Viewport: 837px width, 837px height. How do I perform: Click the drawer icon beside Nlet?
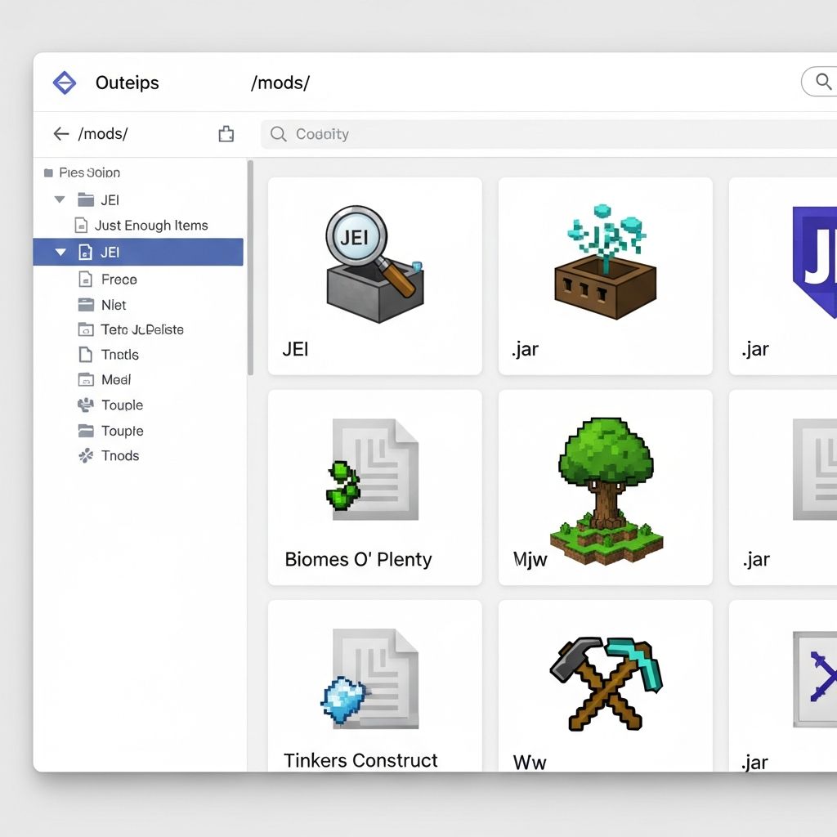tap(86, 305)
